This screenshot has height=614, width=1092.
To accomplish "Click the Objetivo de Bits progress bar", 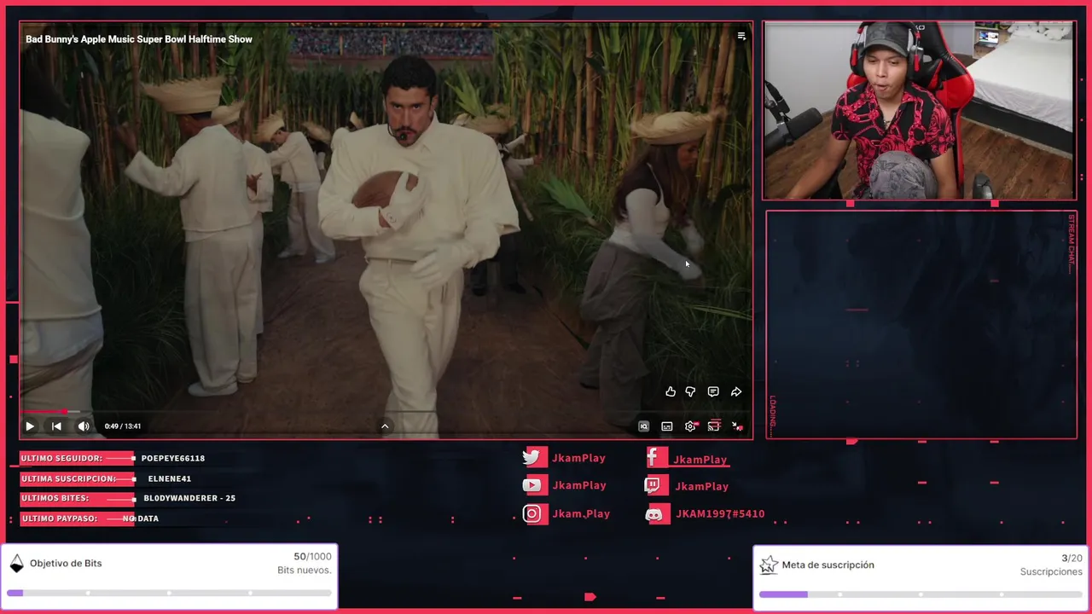I will (x=169, y=593).
